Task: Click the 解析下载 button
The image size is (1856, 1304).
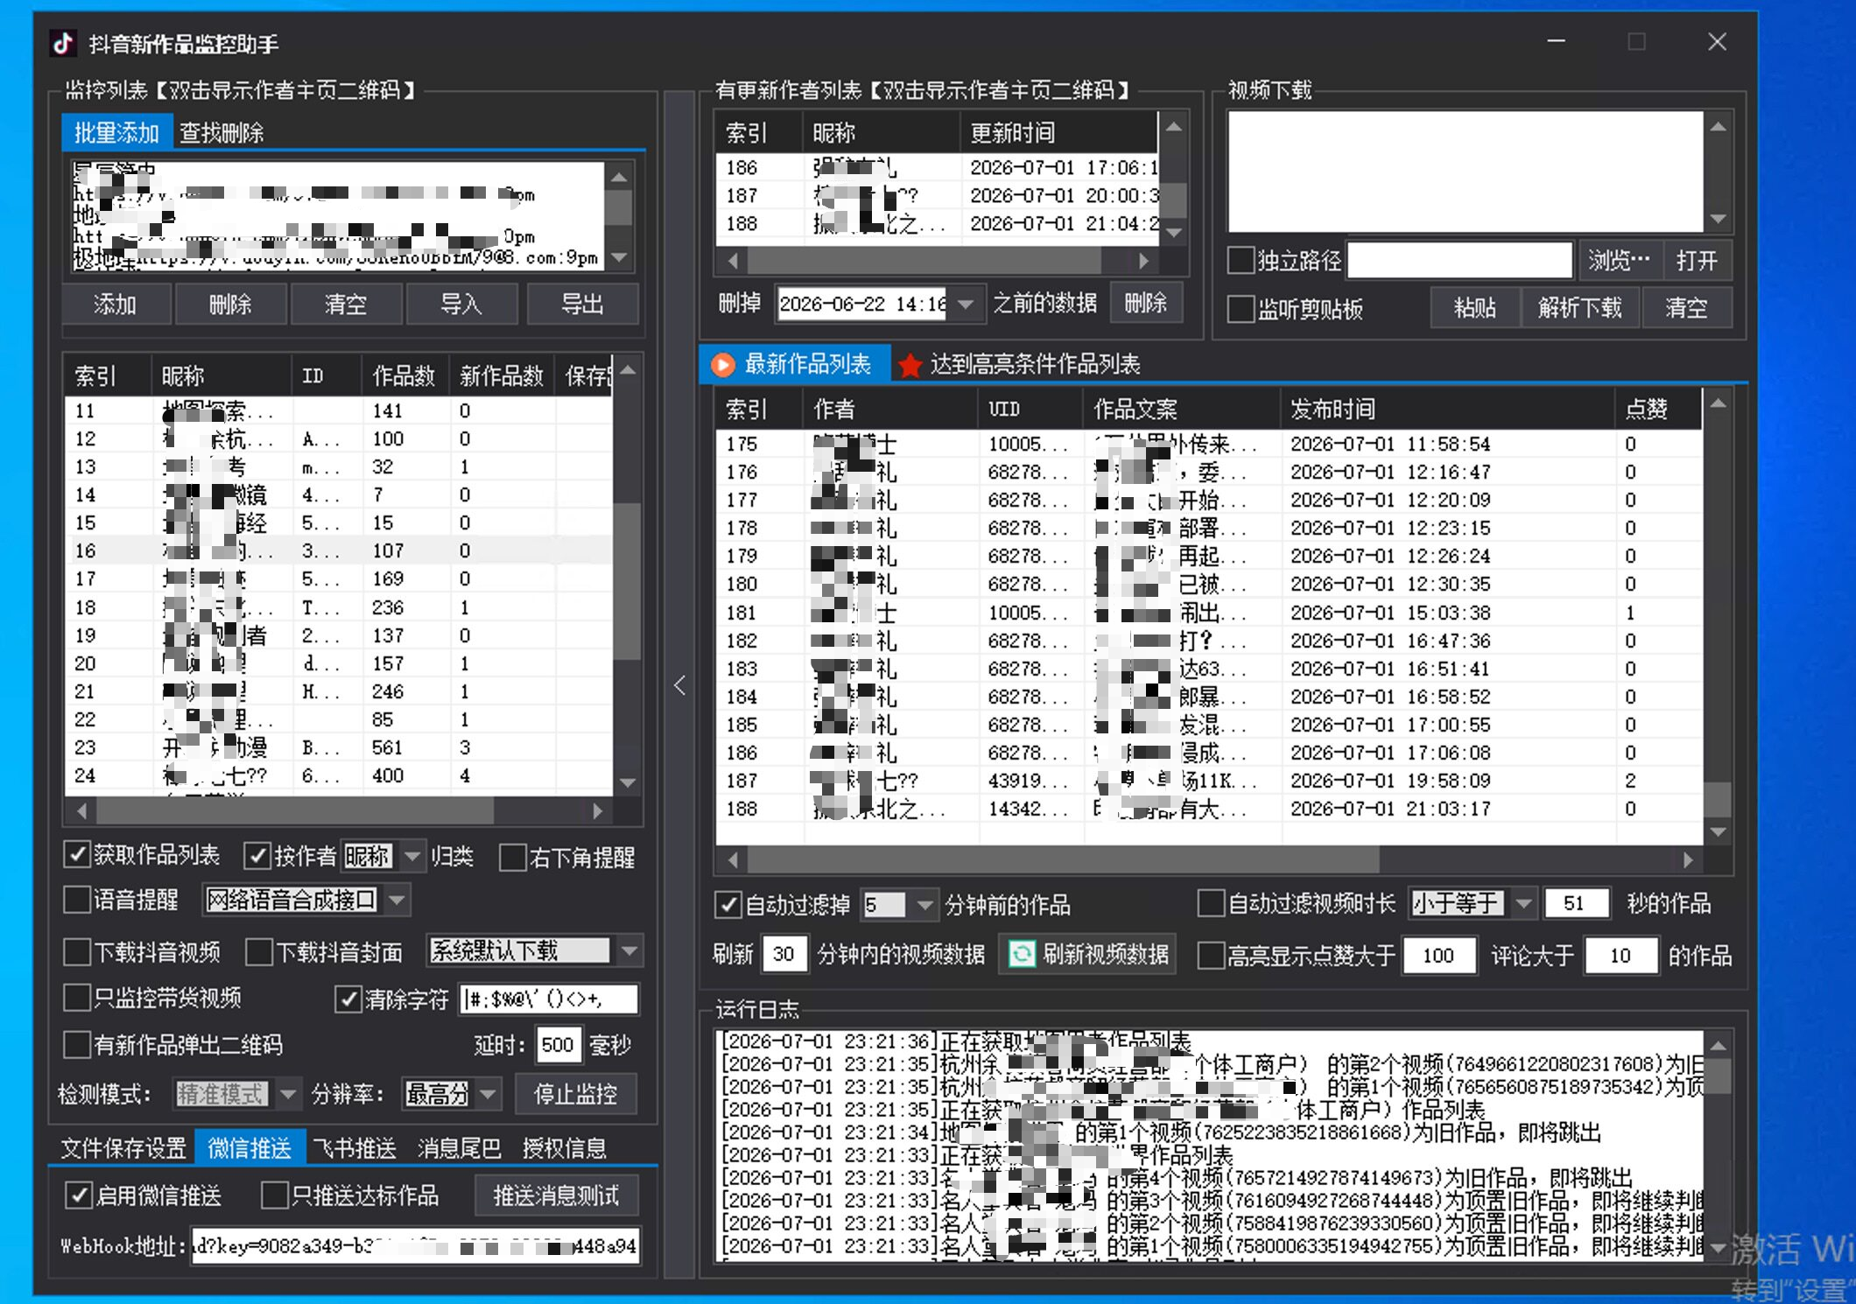Action: tap(1580, 308)
